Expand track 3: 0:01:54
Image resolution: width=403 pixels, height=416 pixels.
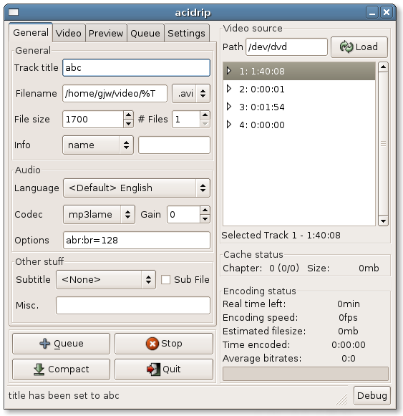click(x=229, y=107)
